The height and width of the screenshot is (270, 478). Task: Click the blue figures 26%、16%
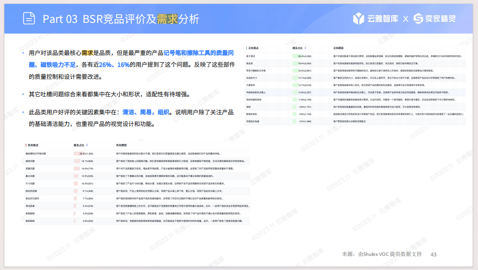tap(114, 65)
